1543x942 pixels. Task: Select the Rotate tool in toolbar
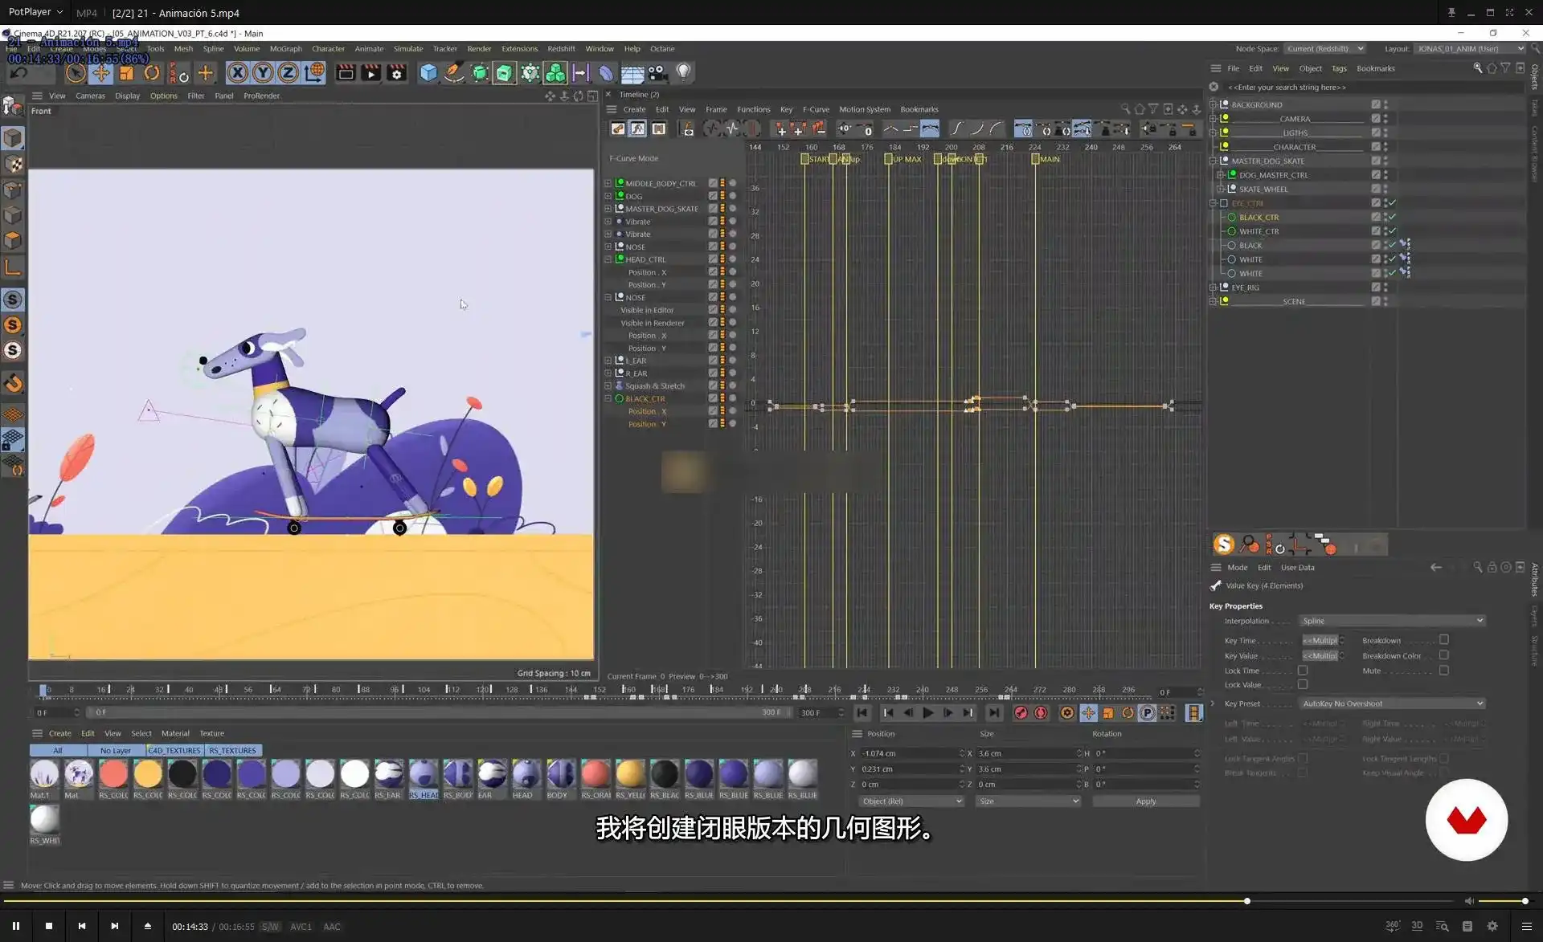[151, 73]
